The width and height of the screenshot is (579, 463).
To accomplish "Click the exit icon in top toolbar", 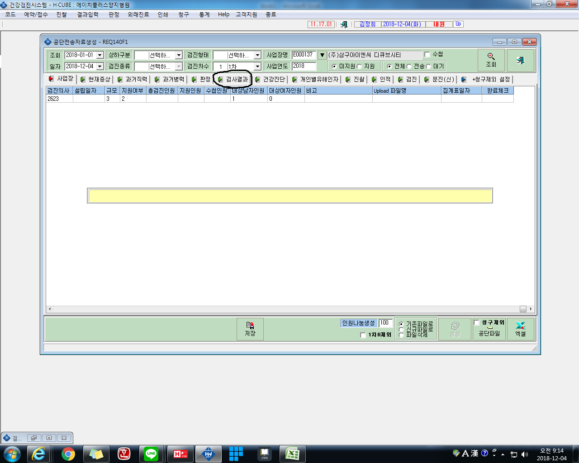I will click(344, 24).
